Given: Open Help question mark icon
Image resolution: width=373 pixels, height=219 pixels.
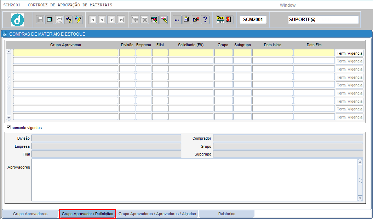Looking at the screenshot, I should [x=205, y=20].
